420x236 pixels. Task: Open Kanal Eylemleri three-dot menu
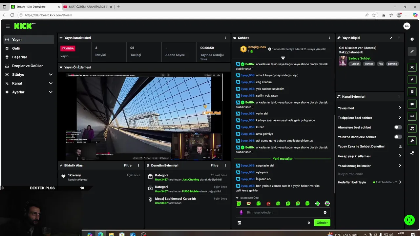[x=399, y=97]
